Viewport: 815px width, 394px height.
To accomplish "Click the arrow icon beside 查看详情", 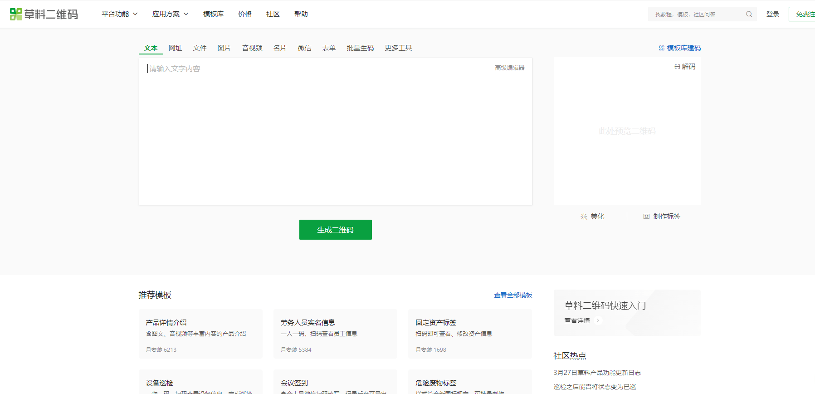I will coord(598,320).
